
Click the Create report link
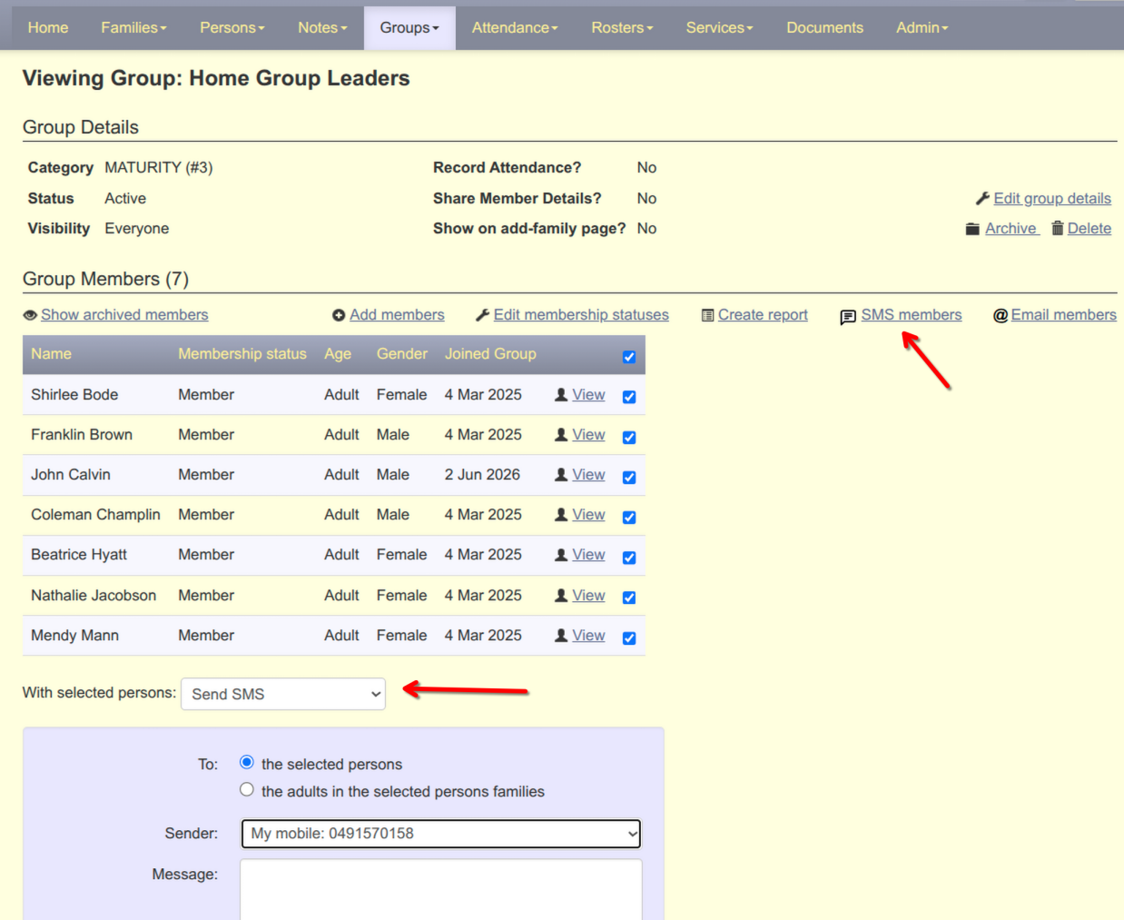coord(763,315)
